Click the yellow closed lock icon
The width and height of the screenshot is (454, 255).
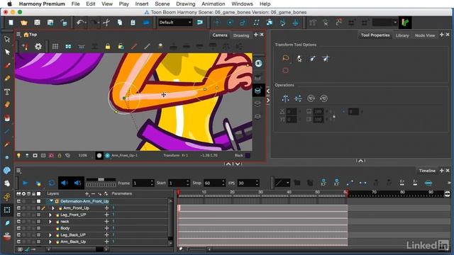click(108, 46)
